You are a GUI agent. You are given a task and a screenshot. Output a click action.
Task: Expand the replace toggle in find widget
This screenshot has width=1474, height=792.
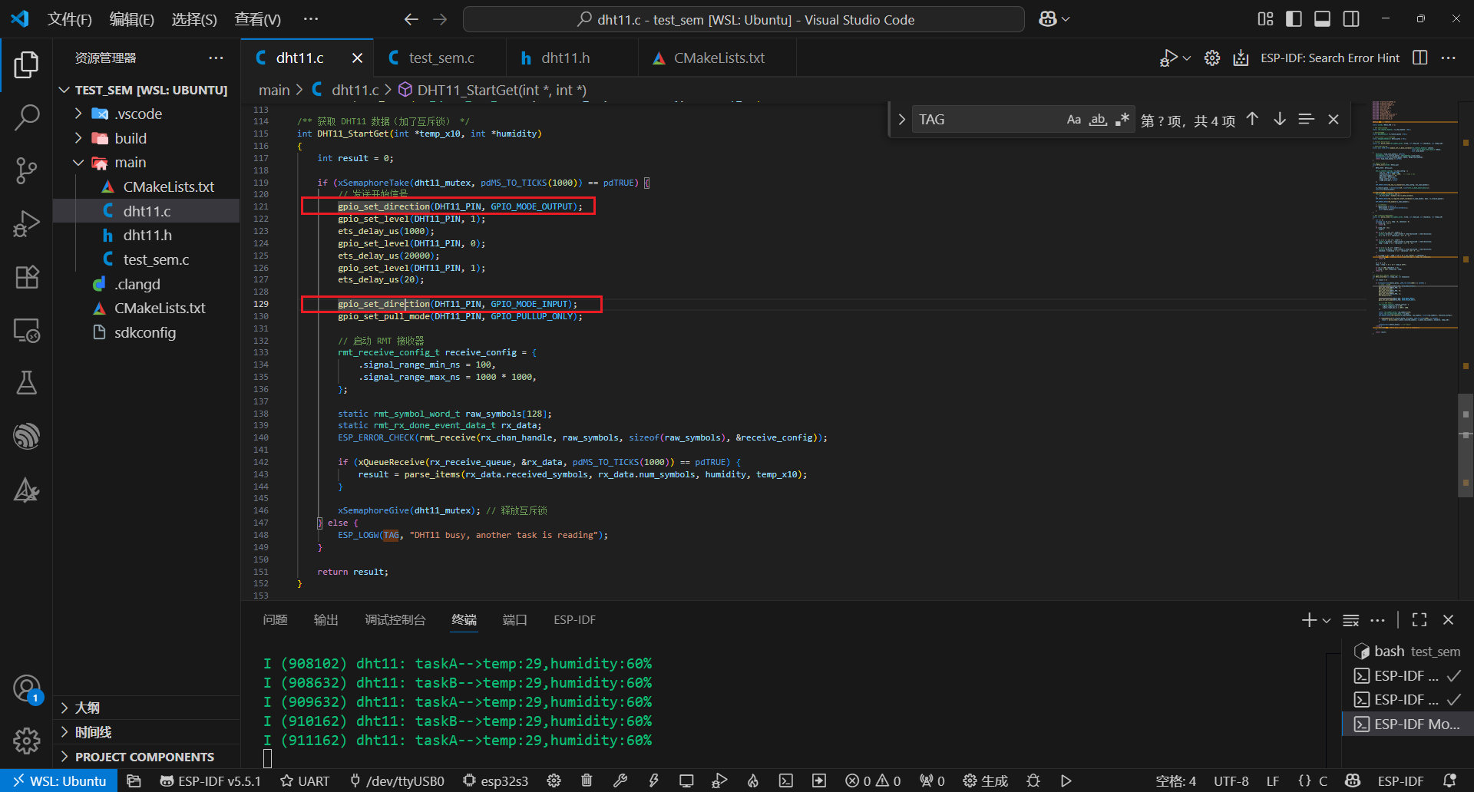(x=901, y=120)
